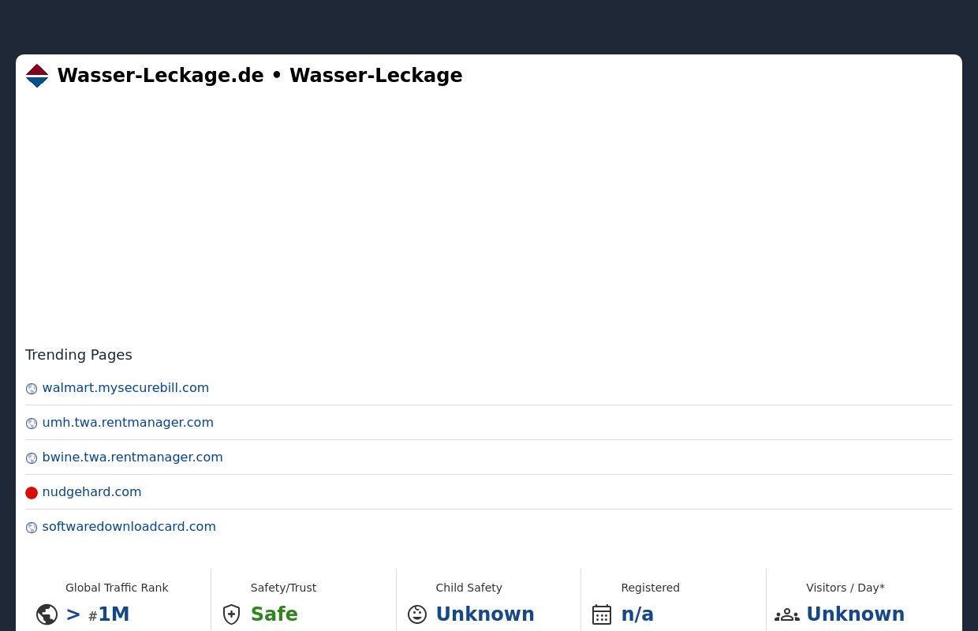Click the Global Traffic Rank globe icon

click(x=47, y=614)
